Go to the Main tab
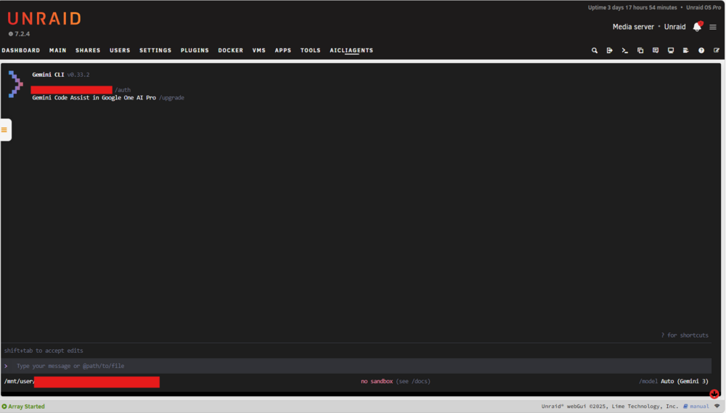The width and height of the screenshot is (726, 413). click(x=58, y=51)
